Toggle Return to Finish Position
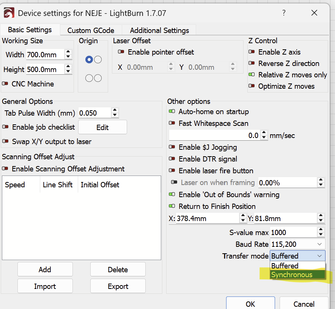This screenshot has width=335, height=309. 172,206
